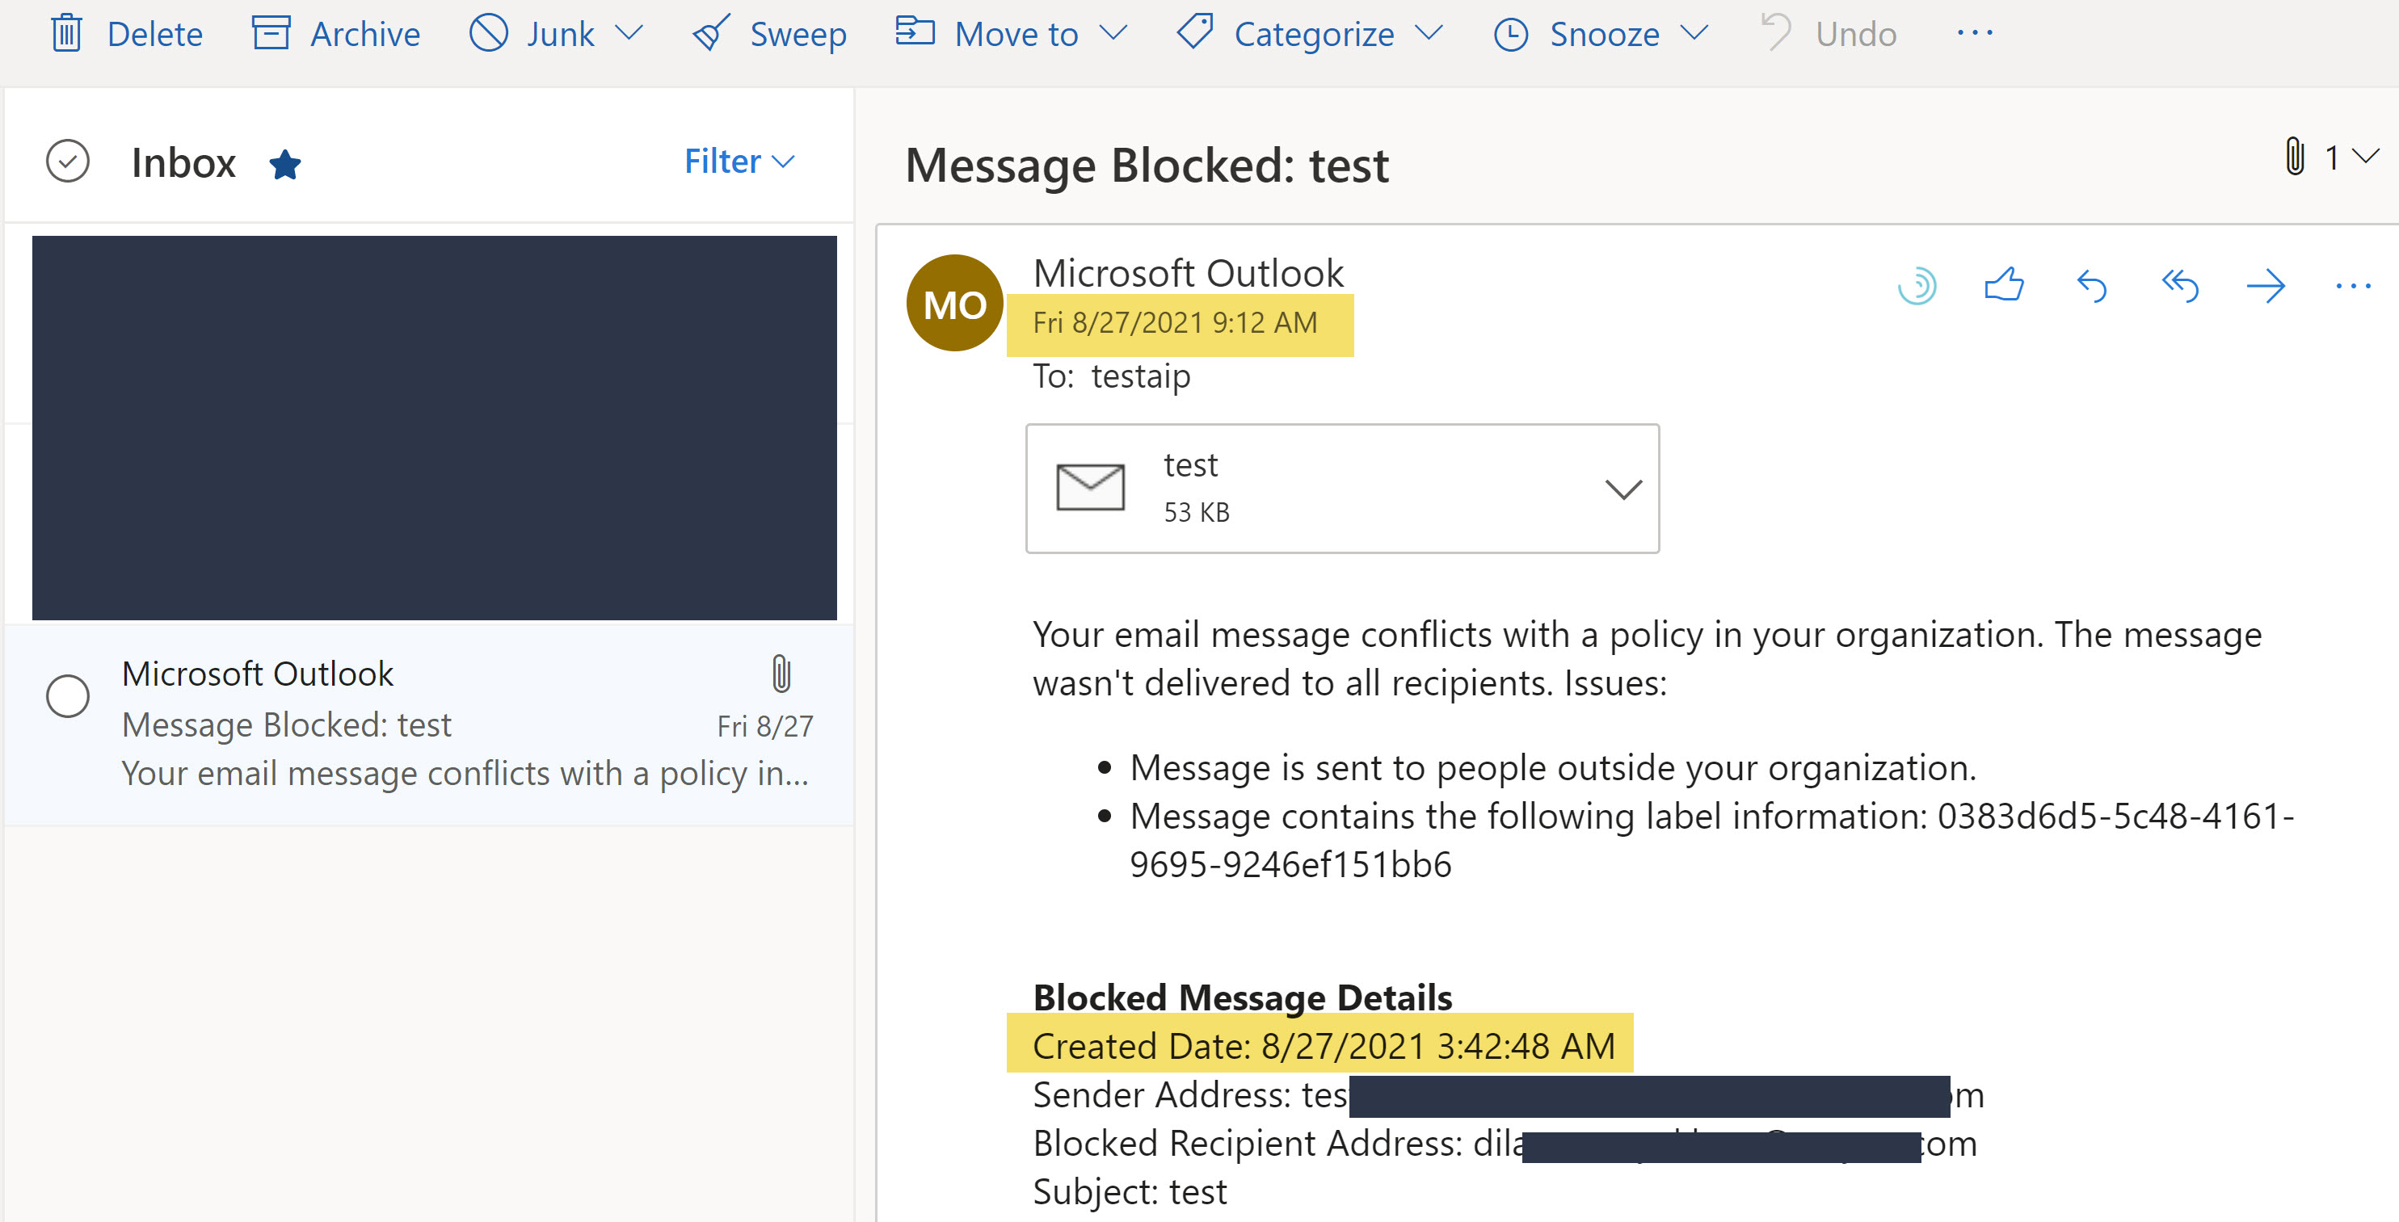Delete the current message
This screenshot has width=2399, height=1222.
[126, 33]
